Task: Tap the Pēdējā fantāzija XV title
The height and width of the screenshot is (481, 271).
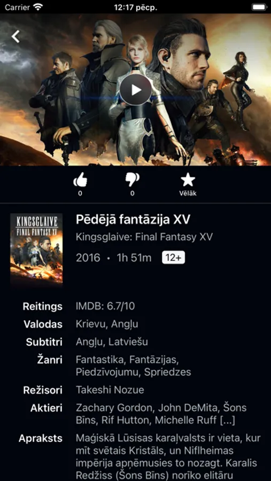Action: [x=133, y=220]
